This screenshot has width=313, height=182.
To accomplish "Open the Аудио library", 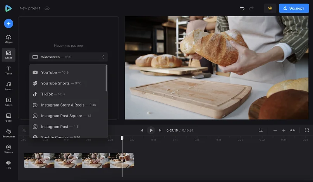I will tap(9, 86).
